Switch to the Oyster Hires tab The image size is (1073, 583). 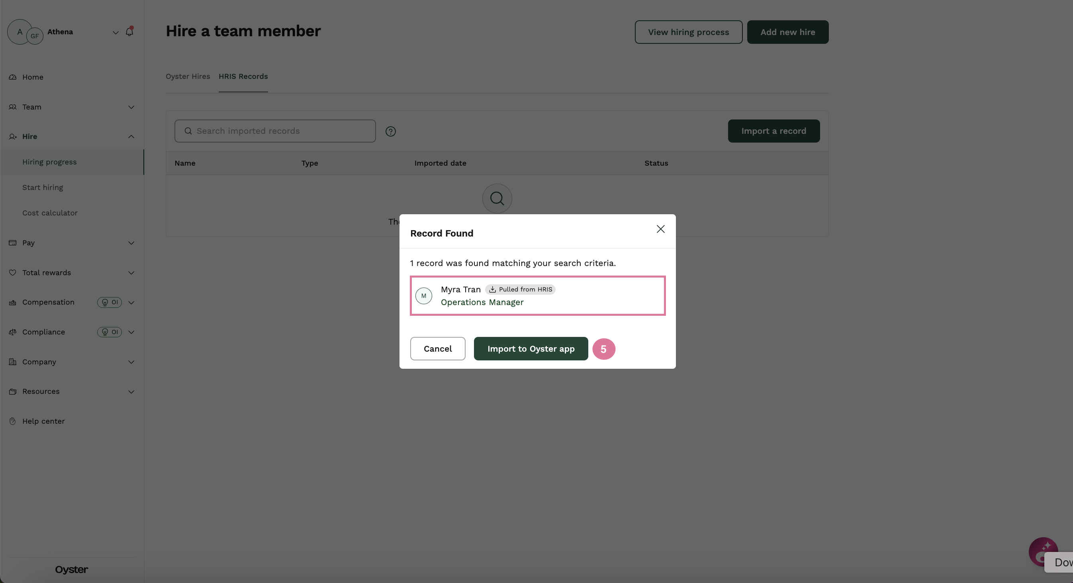(188, 76)
